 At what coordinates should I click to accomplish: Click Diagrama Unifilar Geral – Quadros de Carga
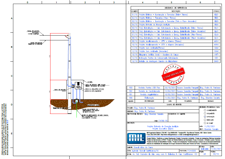click(x=159, y=55)
